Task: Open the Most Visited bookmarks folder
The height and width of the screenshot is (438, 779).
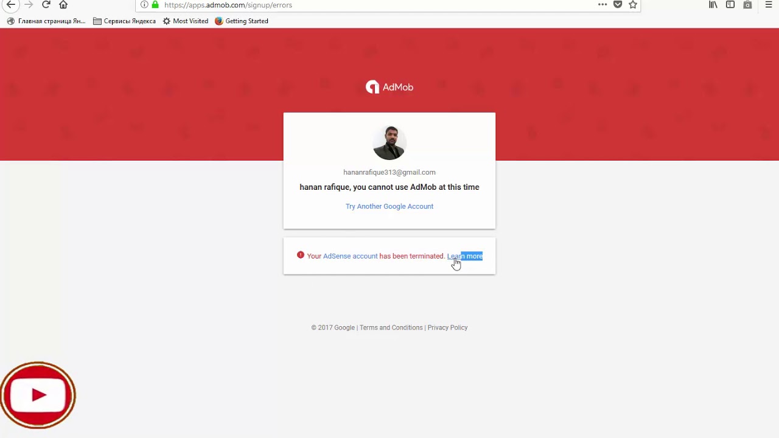Action: [x=185, y=21]
